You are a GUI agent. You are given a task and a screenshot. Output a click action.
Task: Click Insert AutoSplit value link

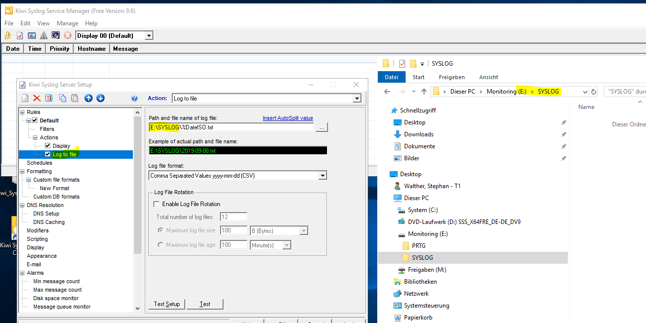[x=288, y=118]
